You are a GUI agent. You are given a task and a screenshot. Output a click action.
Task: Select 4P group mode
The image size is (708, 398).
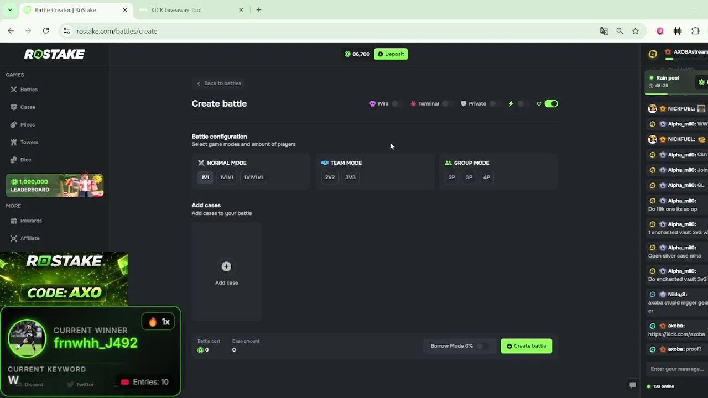(487, 177)
